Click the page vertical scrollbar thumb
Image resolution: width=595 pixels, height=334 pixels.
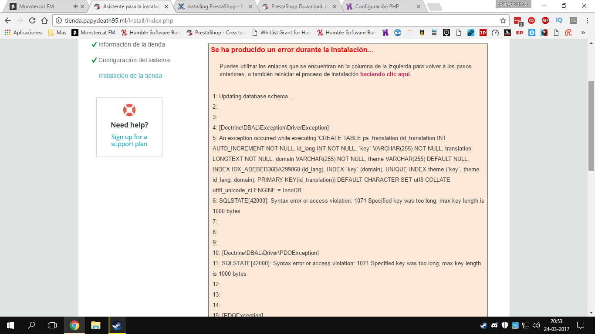(591, 126)
